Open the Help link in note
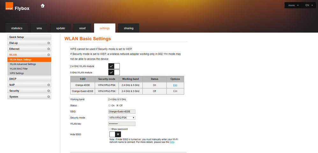The height and width of the screenshot is (153, 318). click(172, 142)
